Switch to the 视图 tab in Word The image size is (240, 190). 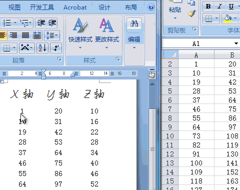tap(14, 7)
